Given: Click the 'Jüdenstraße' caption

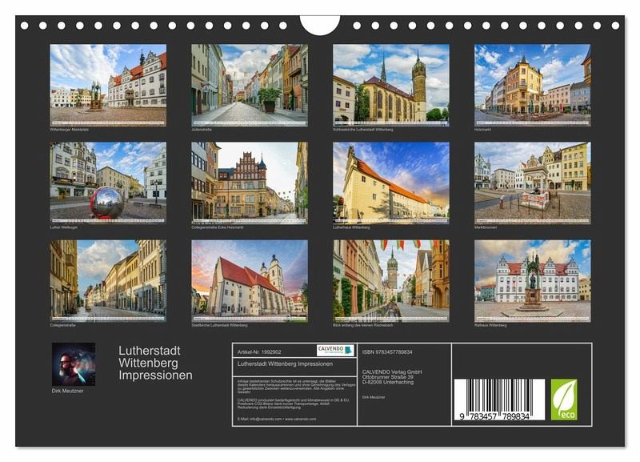Looking at the screenshot, I should click(202, 130).
